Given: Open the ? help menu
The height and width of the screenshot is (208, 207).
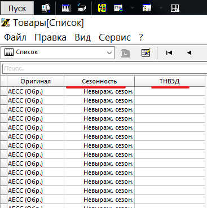Looking at the screenshot, I should [x=141, y=37].
